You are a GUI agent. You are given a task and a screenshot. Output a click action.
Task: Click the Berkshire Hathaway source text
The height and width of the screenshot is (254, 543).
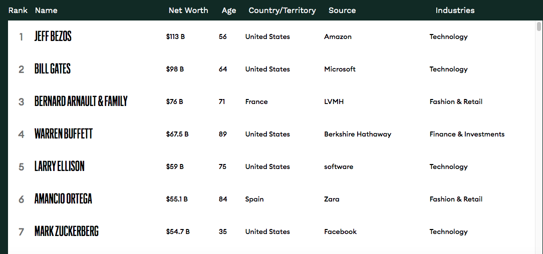[x=358, y=134]
